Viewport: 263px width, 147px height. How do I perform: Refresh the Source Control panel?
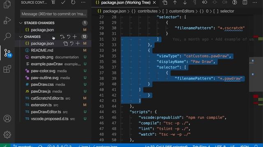tap(73, 2)
